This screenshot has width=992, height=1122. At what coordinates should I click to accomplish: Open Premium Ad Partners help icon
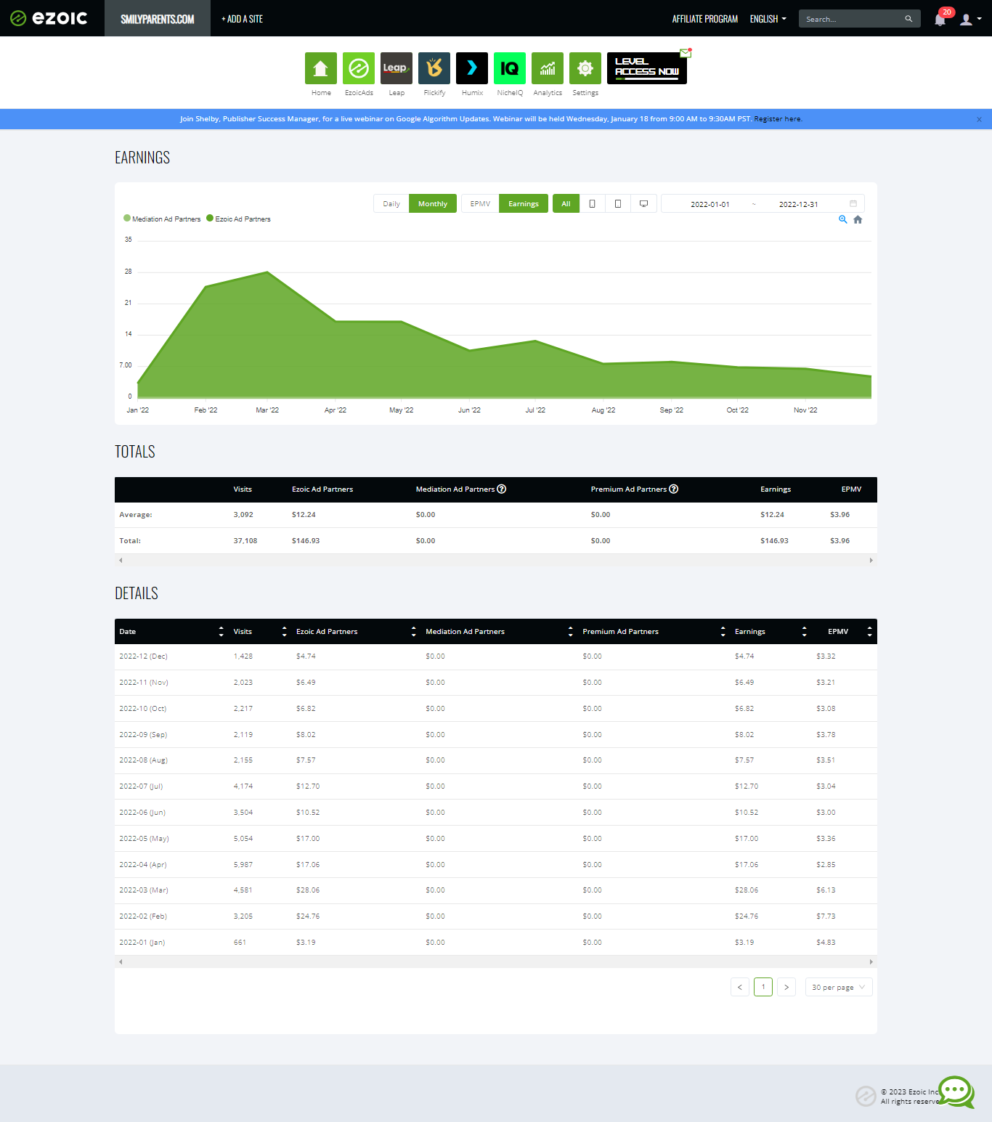point(673,489)
